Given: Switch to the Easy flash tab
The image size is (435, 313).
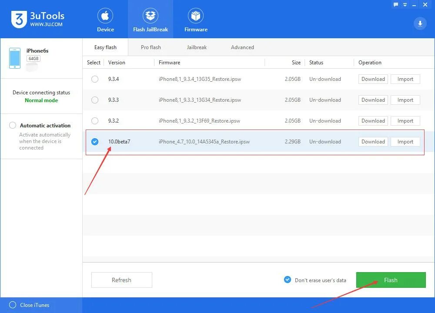Looking at the screenshot, I should tap(105, 47).
